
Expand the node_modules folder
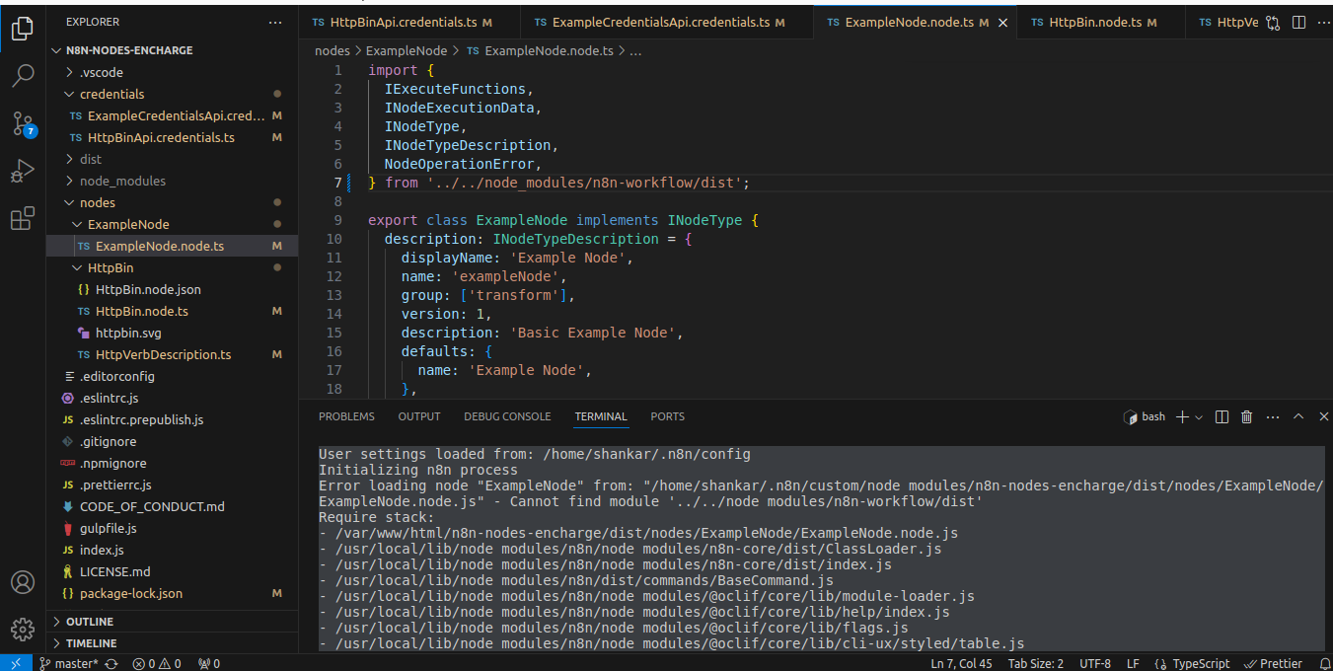[x=122, y=181]
